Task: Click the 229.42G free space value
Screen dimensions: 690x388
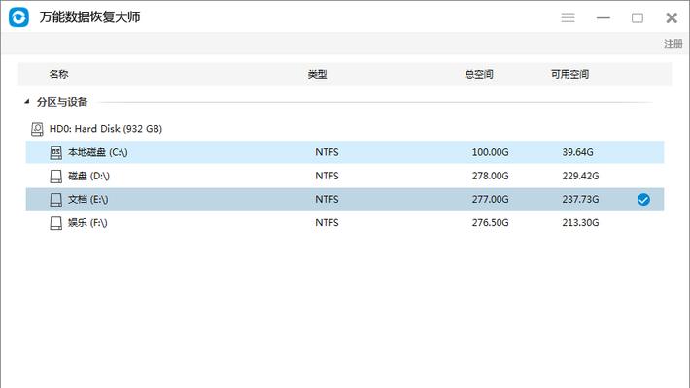Action: coord(580,176)
